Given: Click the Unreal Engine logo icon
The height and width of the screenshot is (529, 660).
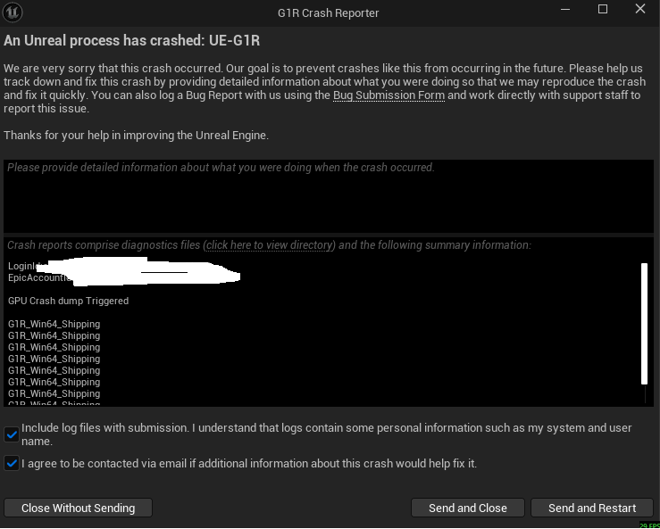Looking at the screenshot, I should tap(13, 12).
